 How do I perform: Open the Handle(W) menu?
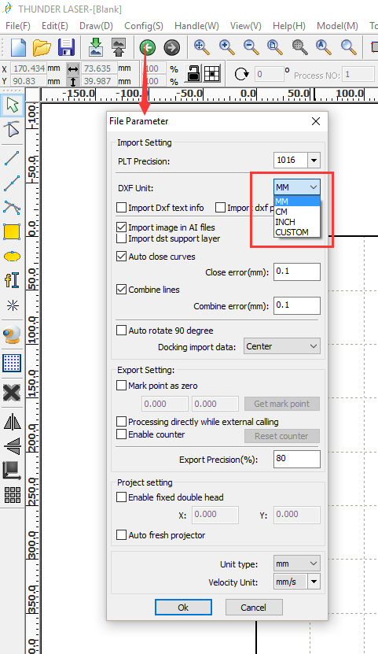[196, 26]
